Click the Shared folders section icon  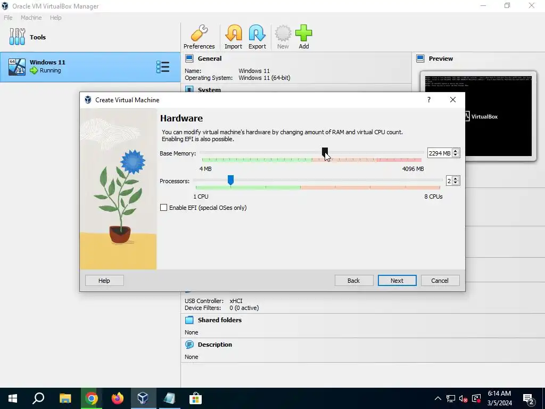coord(189,320)
